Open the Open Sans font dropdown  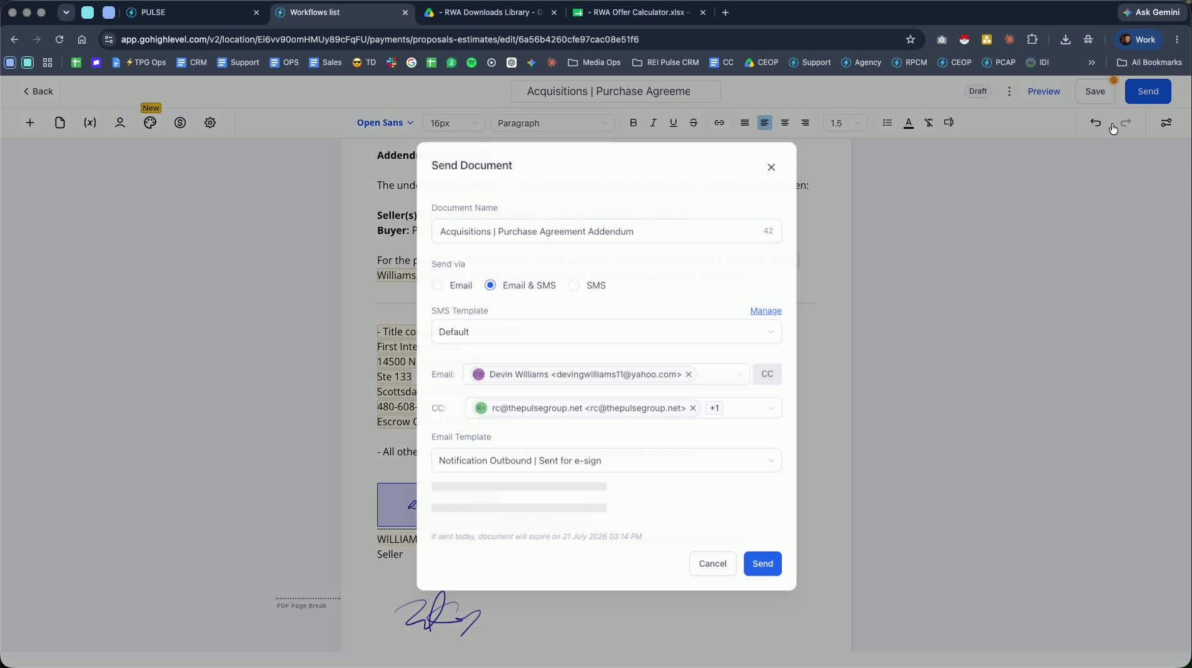coord(385,123)
